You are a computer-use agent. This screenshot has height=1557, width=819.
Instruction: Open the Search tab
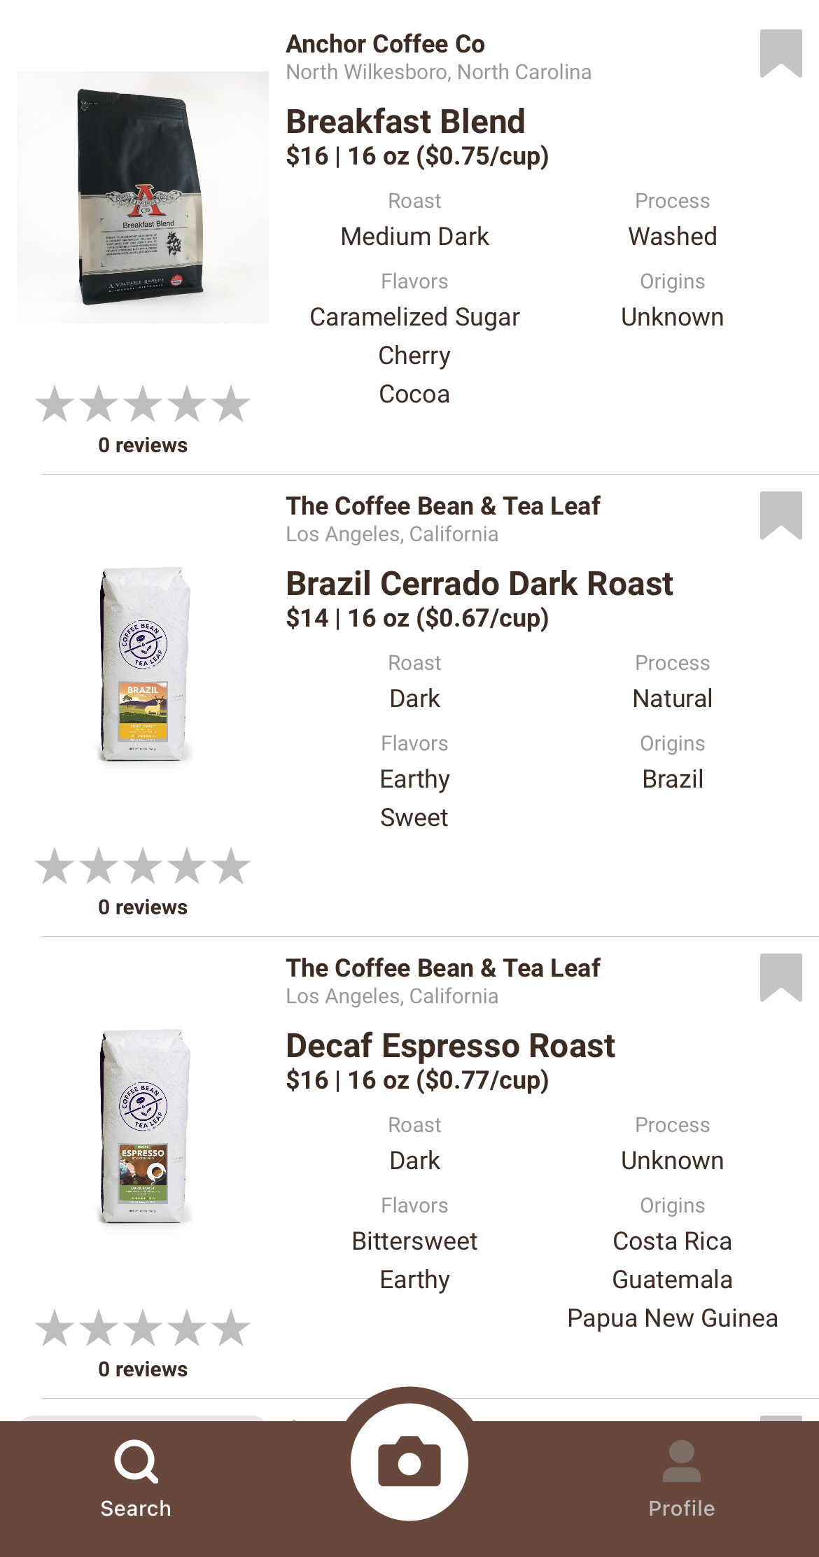pos(136,1479)
